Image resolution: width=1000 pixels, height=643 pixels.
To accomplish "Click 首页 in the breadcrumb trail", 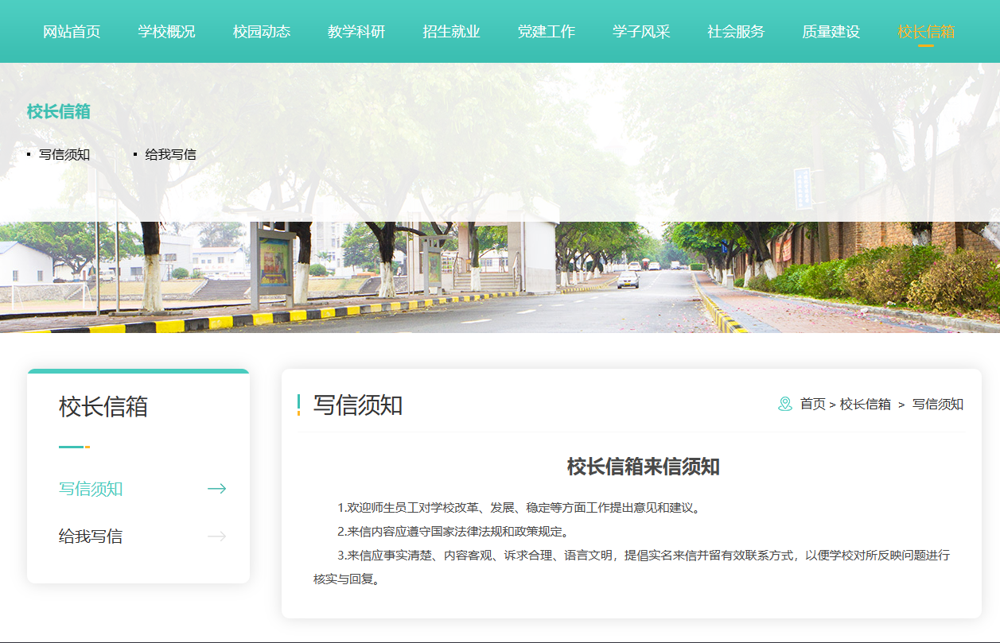I will click(x=812, y=405).
